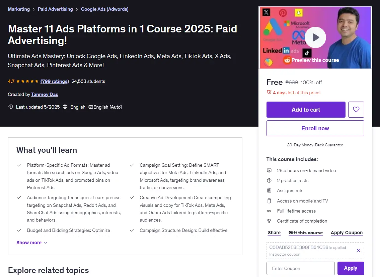380x277 pixels.
Task: Click the practice tests question icon
Action: [269, 180]
